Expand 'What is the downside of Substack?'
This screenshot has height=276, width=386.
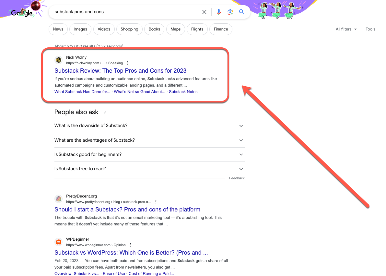[149, 126]
